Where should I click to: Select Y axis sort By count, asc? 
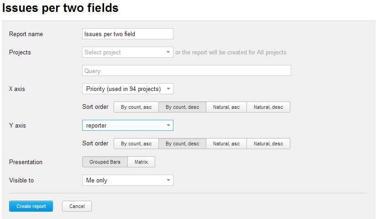click(136, 144)
